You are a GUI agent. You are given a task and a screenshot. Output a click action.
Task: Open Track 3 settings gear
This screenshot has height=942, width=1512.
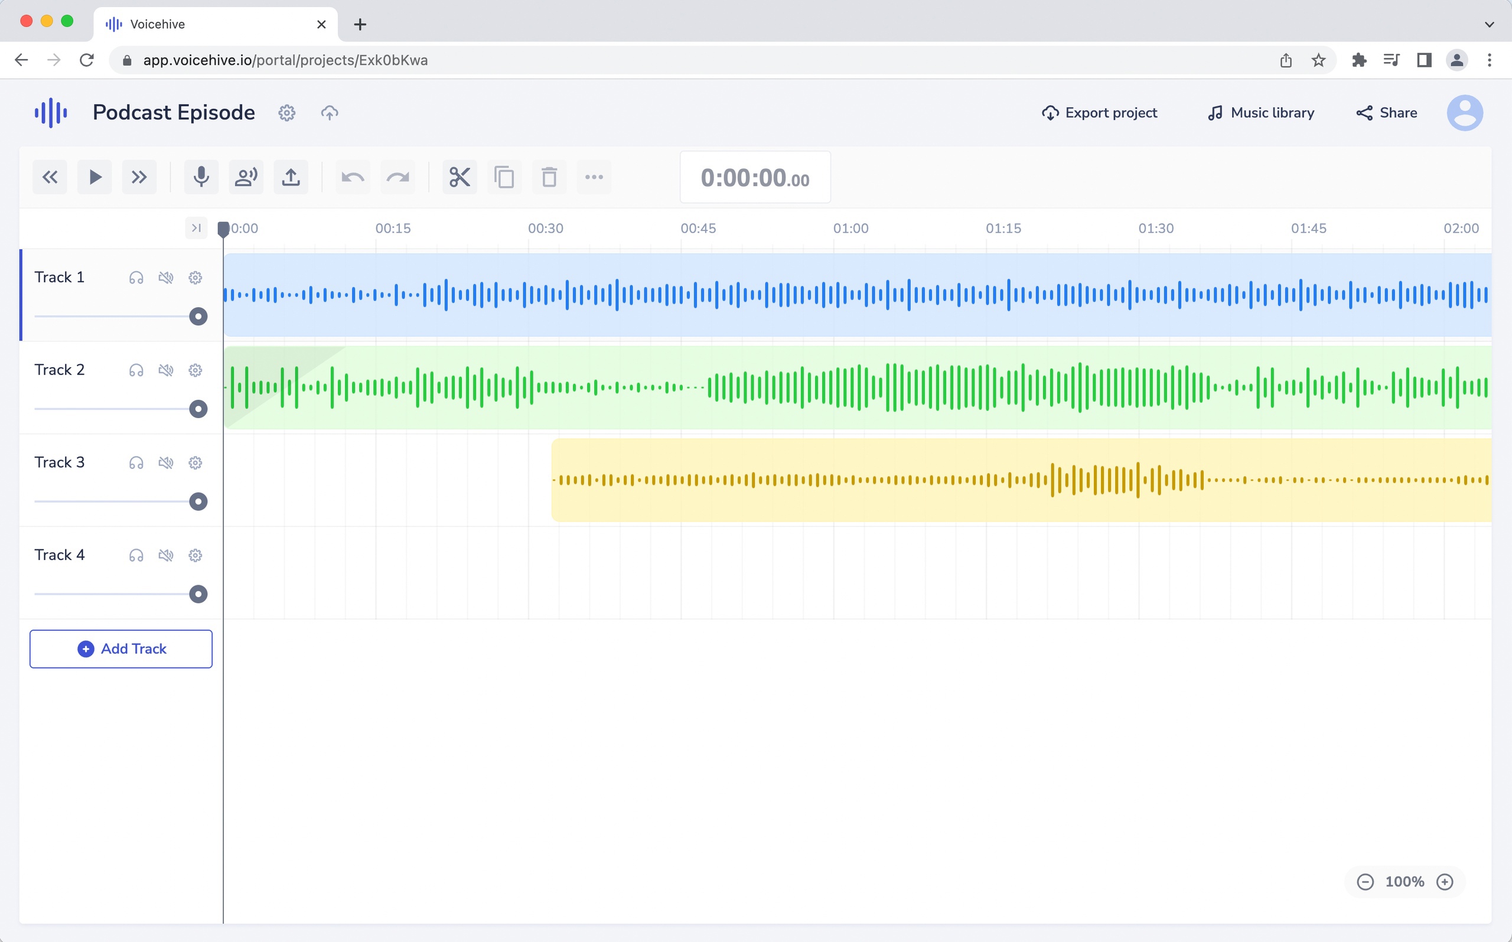click(x=195, y=463)
